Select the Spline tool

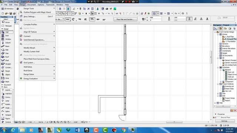pos(7,111)
